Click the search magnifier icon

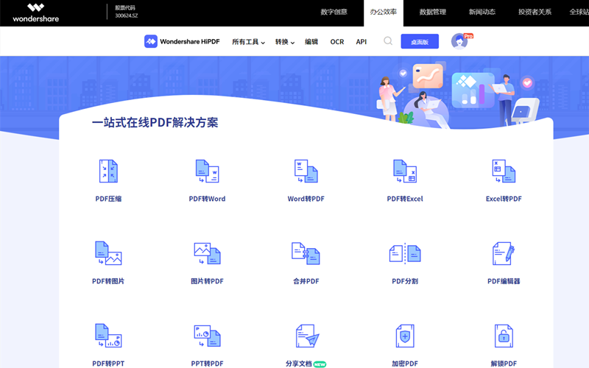(x=388, y=41)
